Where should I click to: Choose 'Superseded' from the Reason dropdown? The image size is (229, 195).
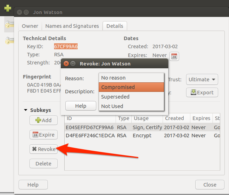[x=131, y=97]
